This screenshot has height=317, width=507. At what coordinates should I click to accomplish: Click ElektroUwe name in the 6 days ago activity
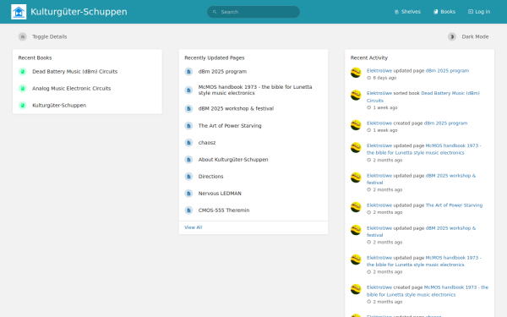[379, 70]
